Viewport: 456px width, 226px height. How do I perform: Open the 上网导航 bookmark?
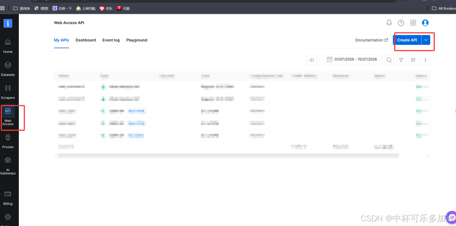click(86, 8)
